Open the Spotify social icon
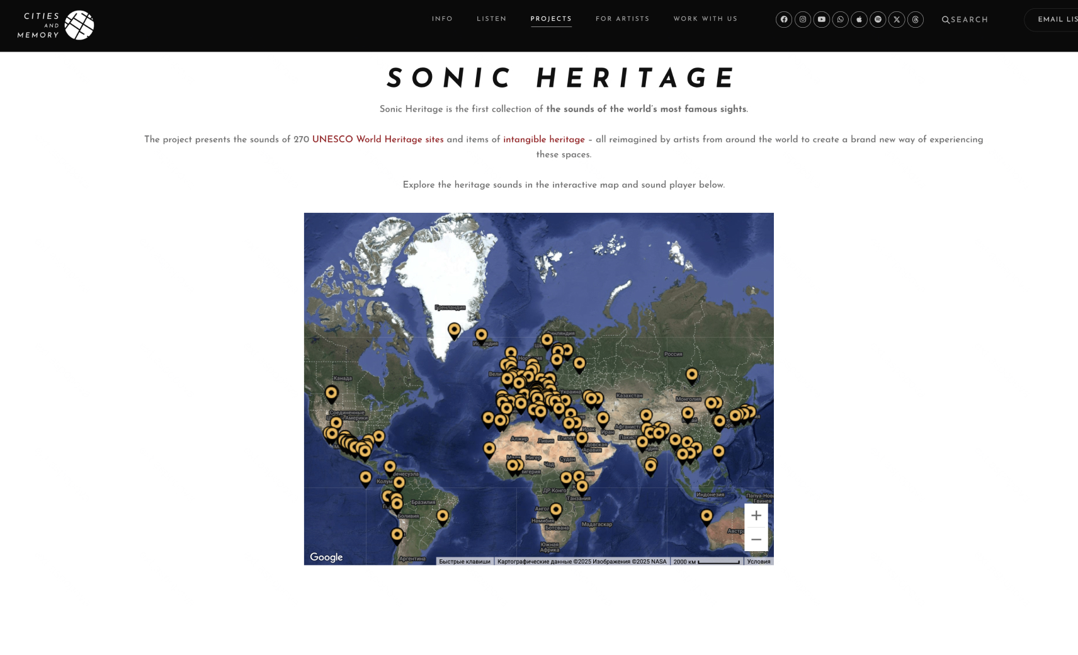 click(878, 20)
